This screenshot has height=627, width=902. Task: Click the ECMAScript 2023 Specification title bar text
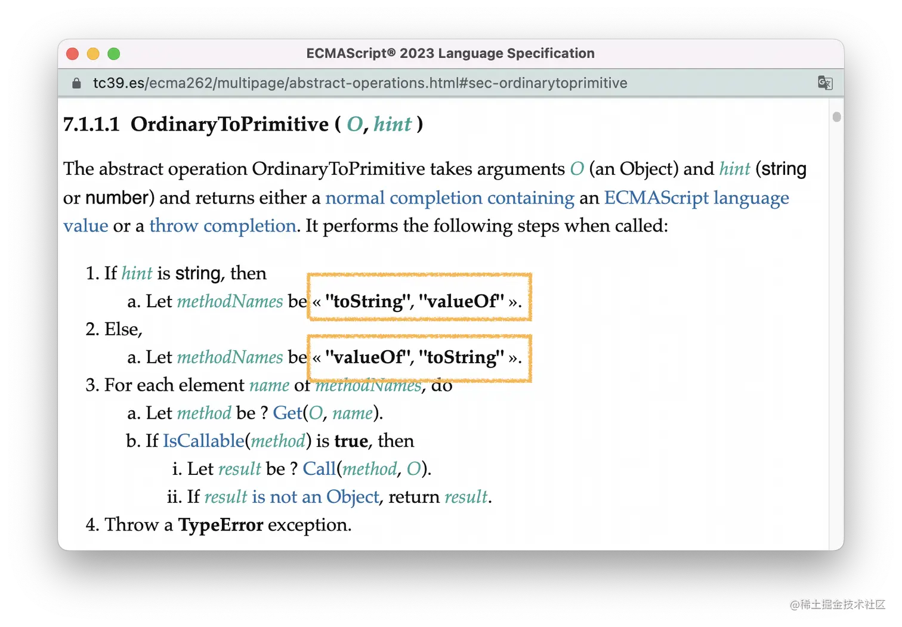click(x=450, y=53)
